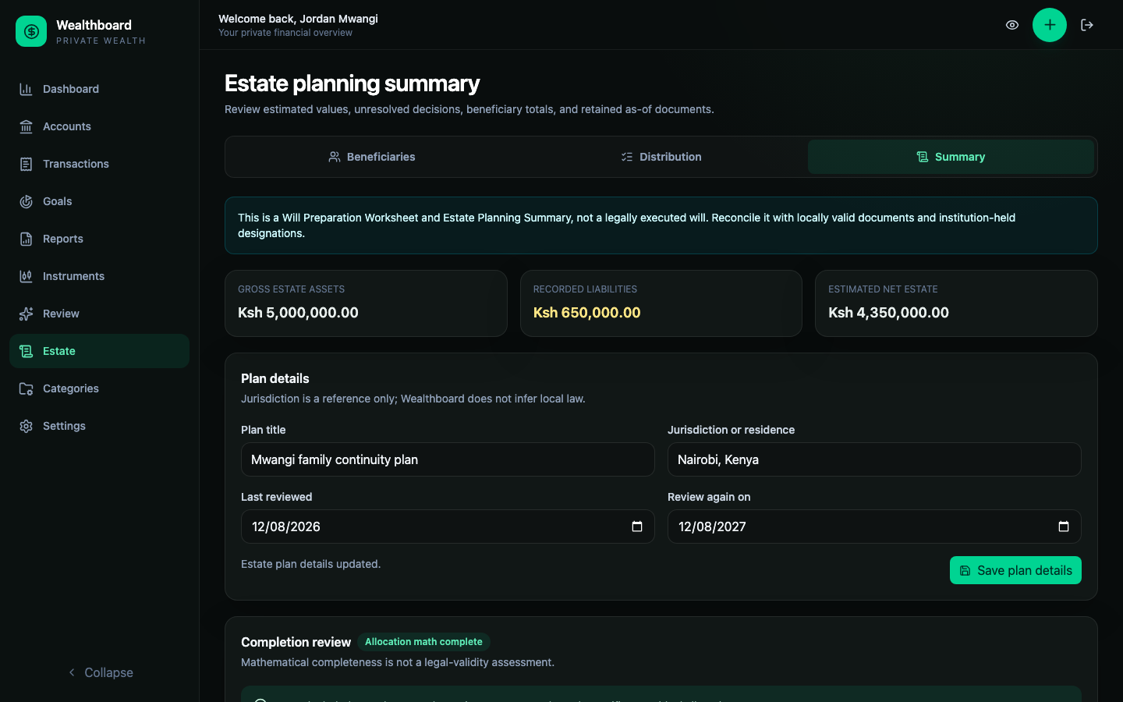Click the Gross estate assets value Ksh 5,000,000.00
Viewport: 1123px width, 702px height.
pos(298,313)
